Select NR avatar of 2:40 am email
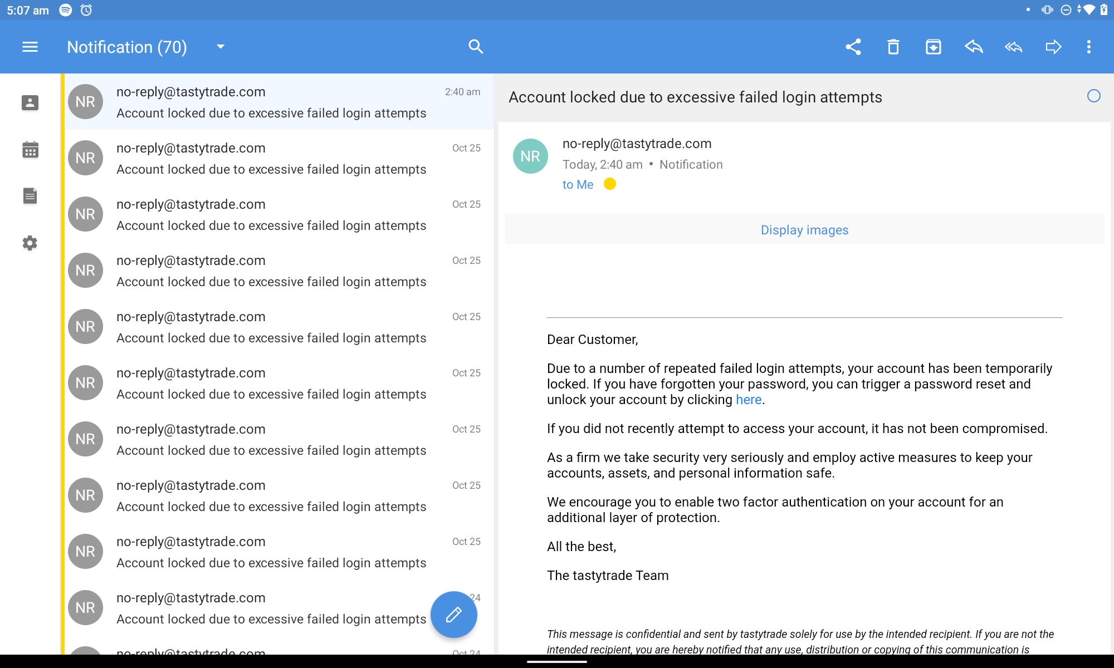 85,102
